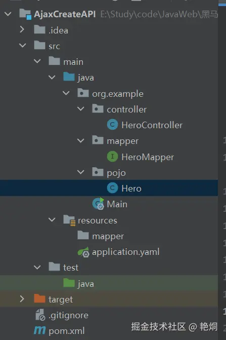Click the Main runnable class icon
Screen dimensions: 226x340
pyautogui.click(x=99, y=204)
